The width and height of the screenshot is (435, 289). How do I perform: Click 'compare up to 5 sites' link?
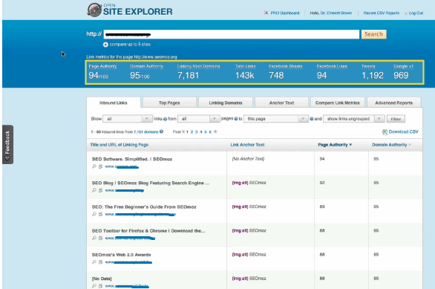[x=130, y=45]
